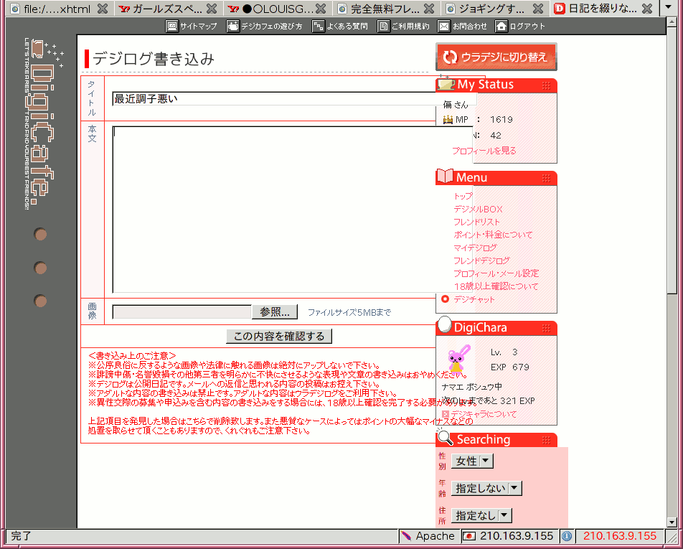Click the この内容を確認する button

click(279, 336)
